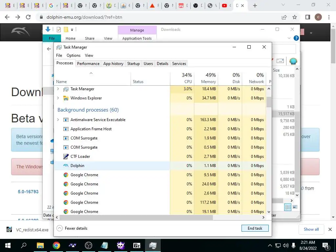Screen dimensions: 336x252
Task: Click the End task button
Action: 255,228
